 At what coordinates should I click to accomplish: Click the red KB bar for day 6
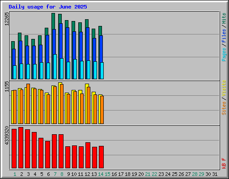point(47,154)
